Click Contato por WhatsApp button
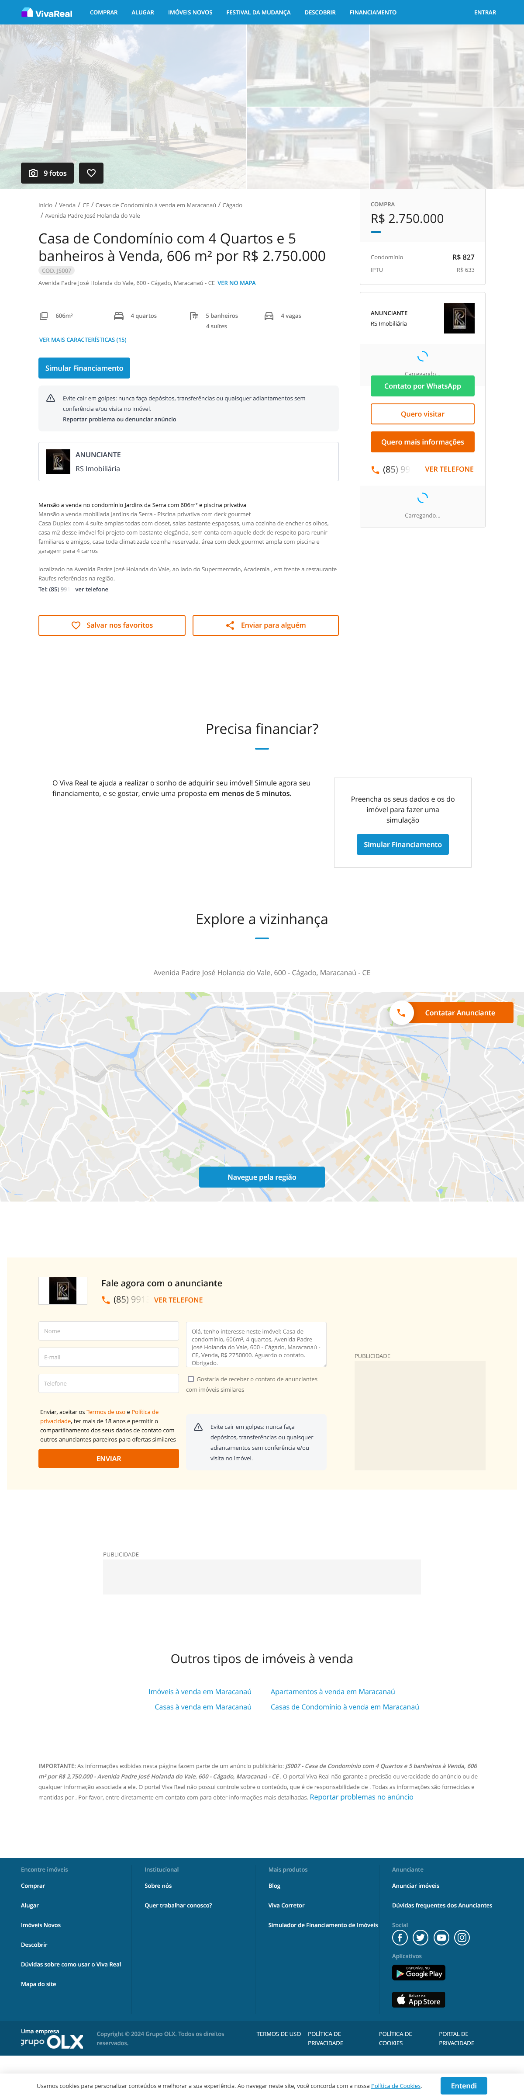This screenshot has height=2098, width=524. (x=422, y=386)
